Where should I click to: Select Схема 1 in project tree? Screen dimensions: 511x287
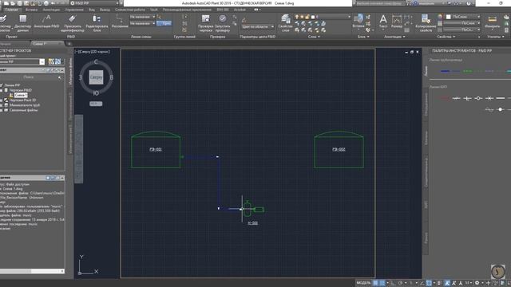pos(21,95)
